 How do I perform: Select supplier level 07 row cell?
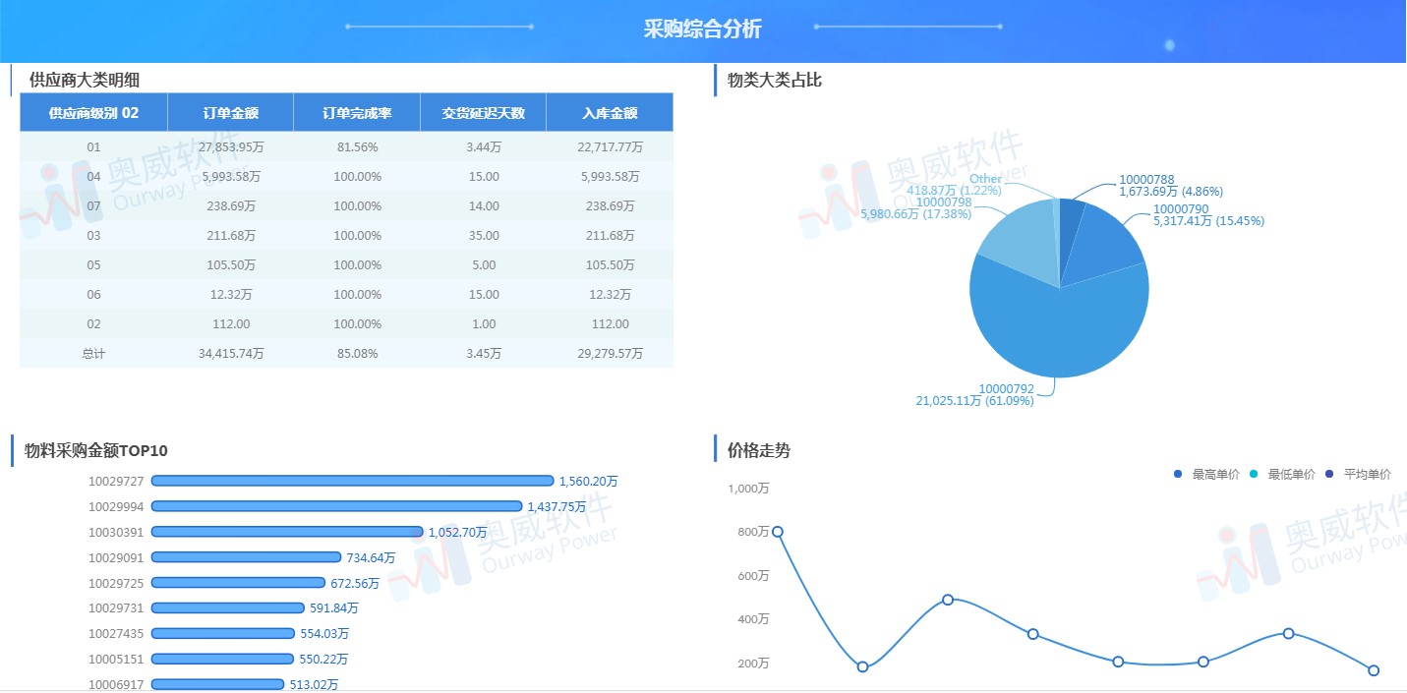click(94, 206)
